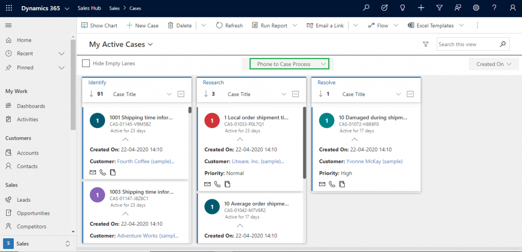Open the Phone to Case Process dropdown
Viewport: 522px width, 252px height.
290,64
